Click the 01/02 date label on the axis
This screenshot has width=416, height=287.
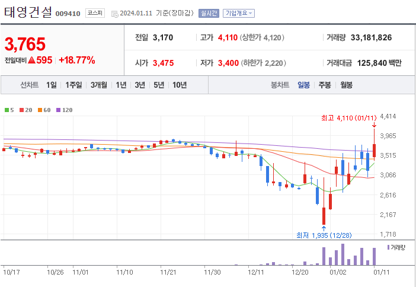[337, 272]
